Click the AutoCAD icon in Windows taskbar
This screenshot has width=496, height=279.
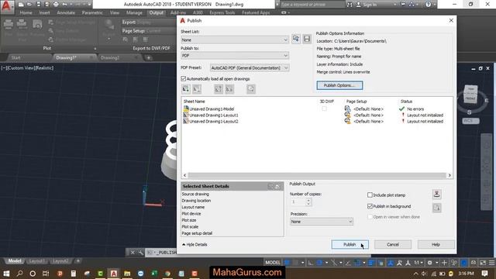click(114, 274)
